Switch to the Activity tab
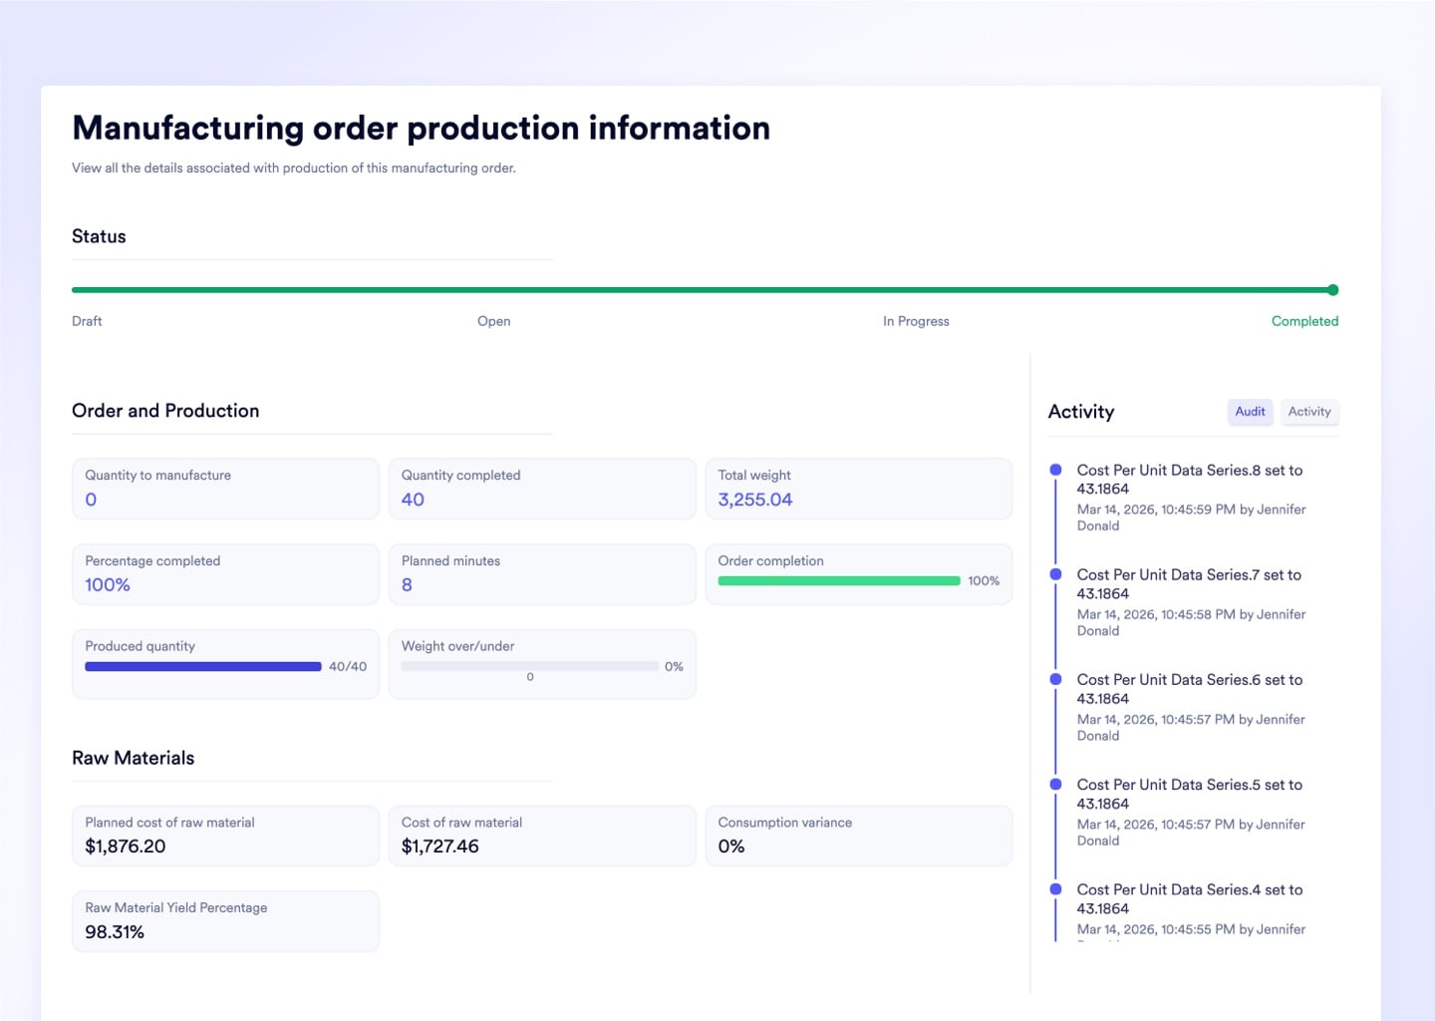Viewport: 1435px width, 1021px height. coord(1308,412)
